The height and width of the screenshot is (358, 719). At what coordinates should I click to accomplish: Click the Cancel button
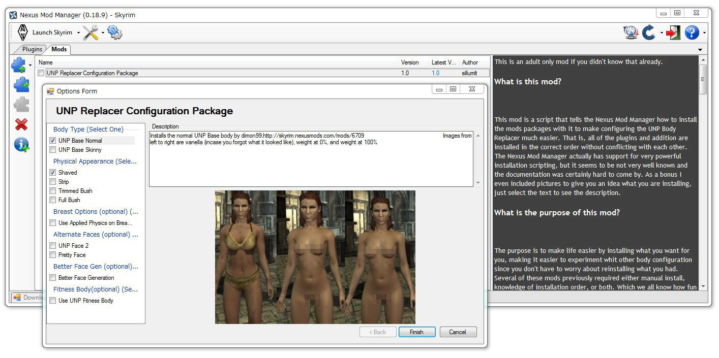pos(458,332)
